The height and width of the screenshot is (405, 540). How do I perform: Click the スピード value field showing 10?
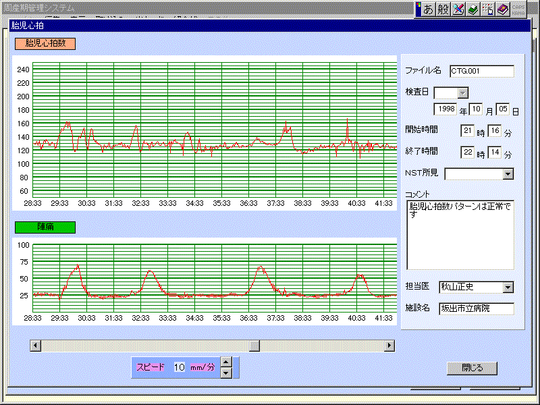[x=179, y=367]
